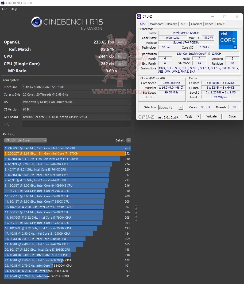Switch to the Memory tab in CPU-Z
The image size is (244, 284).
click(171, 24)
